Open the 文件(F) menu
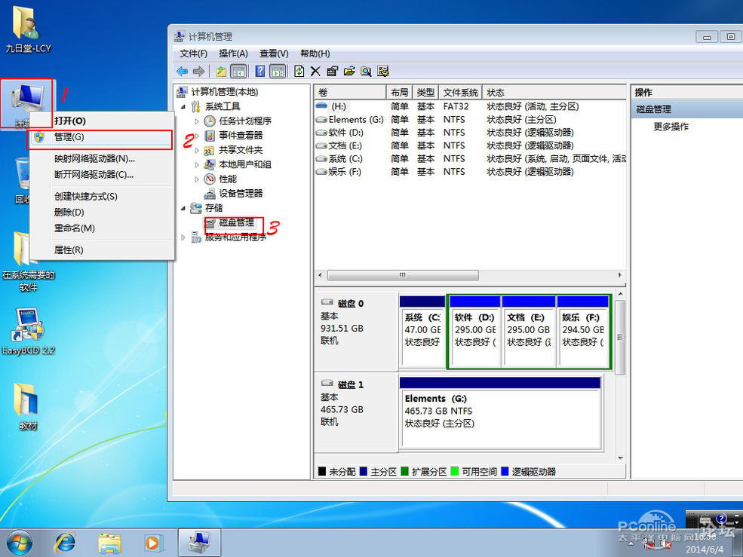This screenshot has width=743, height=557. (193, 54)
